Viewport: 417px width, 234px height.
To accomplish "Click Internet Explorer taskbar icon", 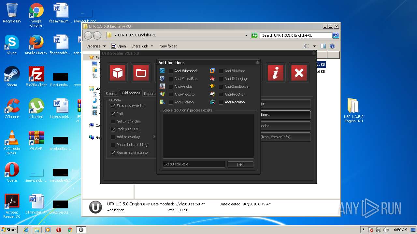I will 26,230.
